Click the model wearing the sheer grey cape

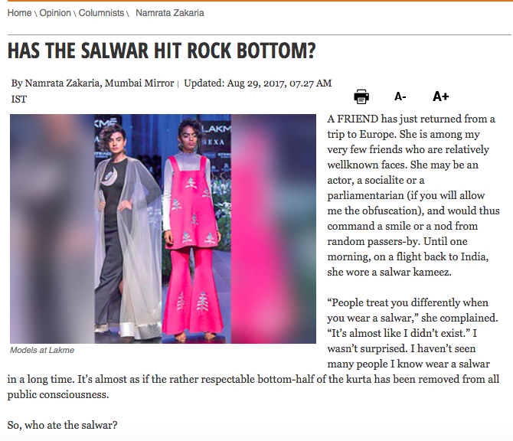128,230
